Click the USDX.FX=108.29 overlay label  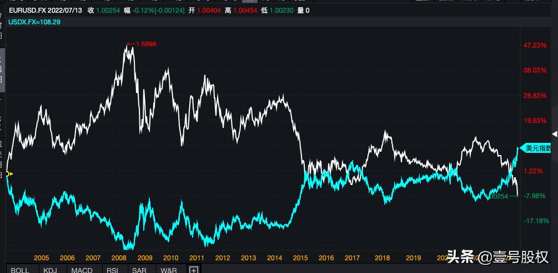coord(34,22)
